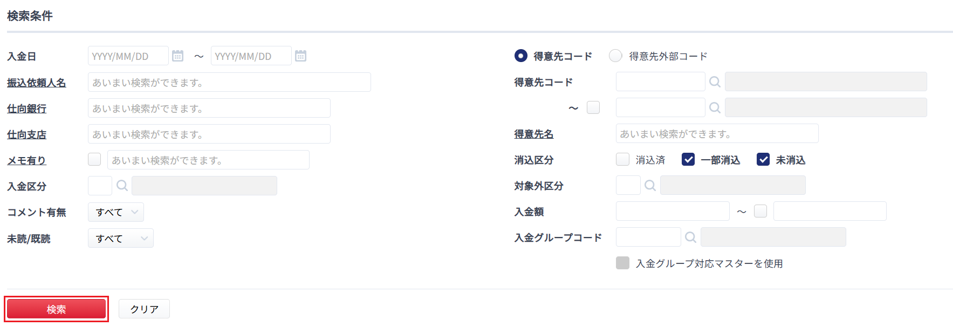Image resolution: width=953 pixels, height=326 pixels.
Task: Focus the 得意先名 fuzzy search field
Action: click(x=717, y=133)
